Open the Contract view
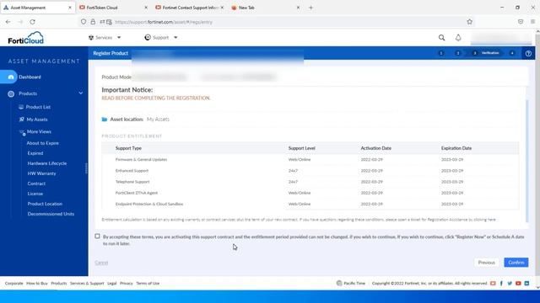 point(36,183)
